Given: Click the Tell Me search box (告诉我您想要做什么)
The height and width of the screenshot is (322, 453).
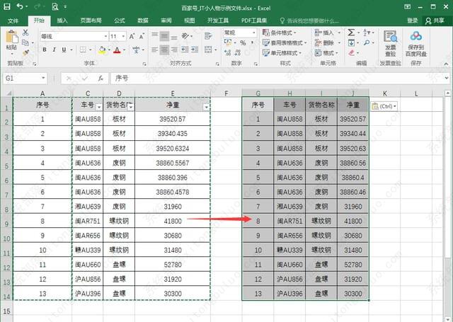Looking at the screenshot, I should pyautogui.click(x=309, y=21).
